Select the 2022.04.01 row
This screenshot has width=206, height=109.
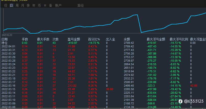[103, 46]
